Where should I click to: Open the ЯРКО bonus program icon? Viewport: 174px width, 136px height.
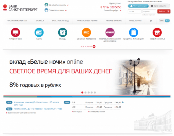pyautogui.click(x=86, y=32)
